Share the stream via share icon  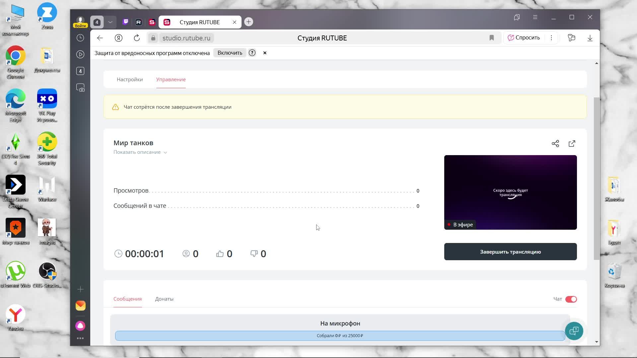(555, 144)
